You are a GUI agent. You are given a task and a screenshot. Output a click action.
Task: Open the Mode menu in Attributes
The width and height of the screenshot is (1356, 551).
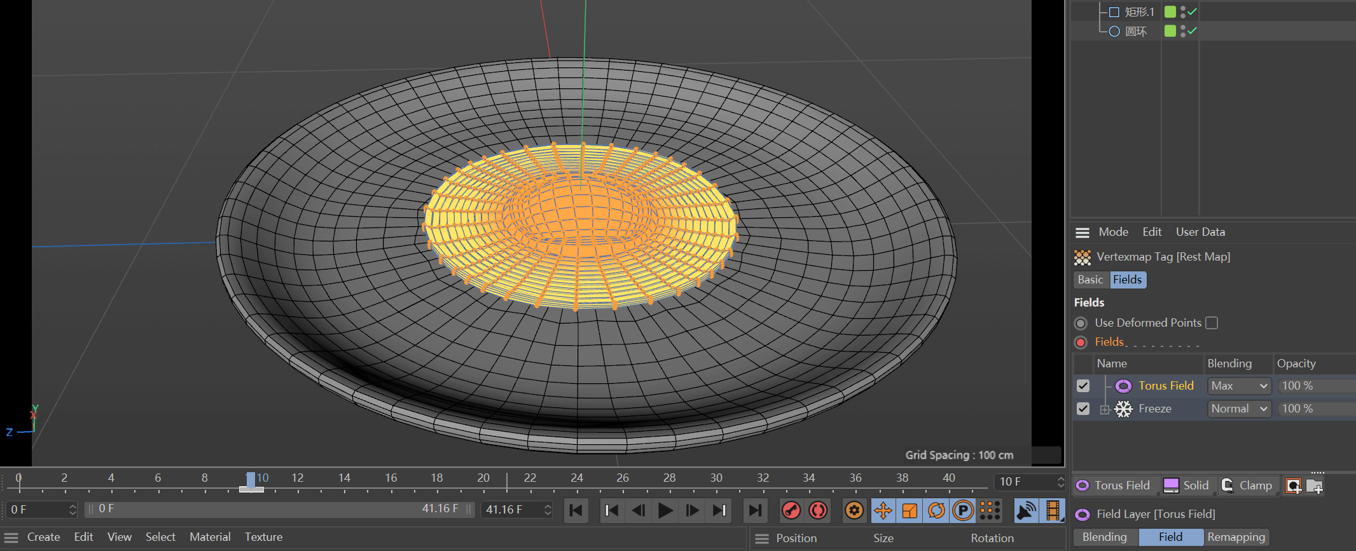tap(1113, 233)
